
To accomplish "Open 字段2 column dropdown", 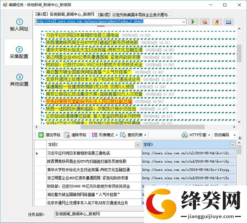I will (x=138, y=145).
